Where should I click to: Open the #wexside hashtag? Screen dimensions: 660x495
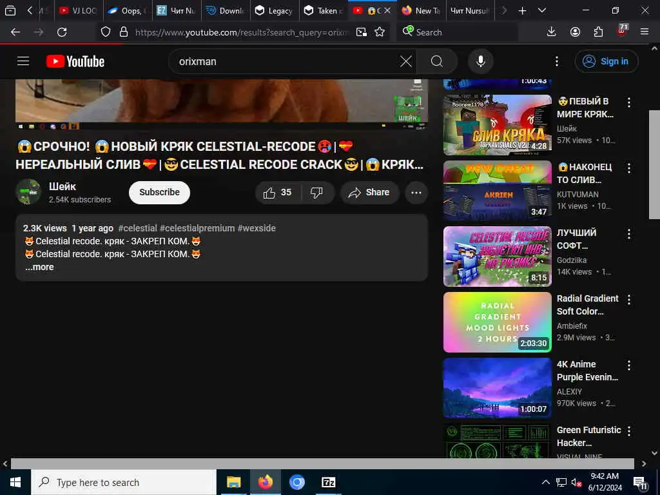coord(257,228)
